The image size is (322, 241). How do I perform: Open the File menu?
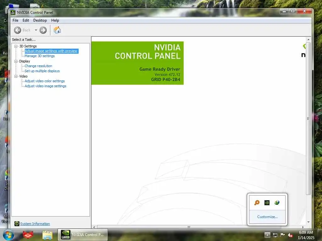tap(15, 20)
